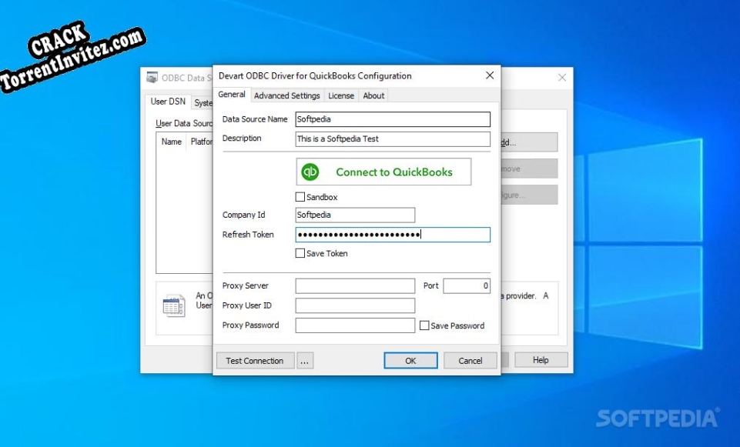Check the Save Token option

coord(300,253)
